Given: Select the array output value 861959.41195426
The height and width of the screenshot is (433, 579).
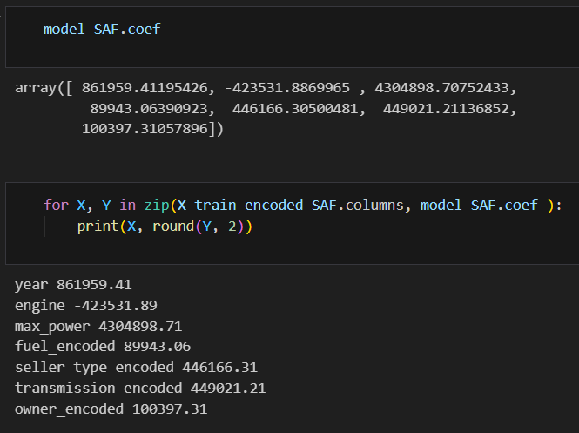Looking at the screenshot, I should pyautogui.click(x=145, y=88).
